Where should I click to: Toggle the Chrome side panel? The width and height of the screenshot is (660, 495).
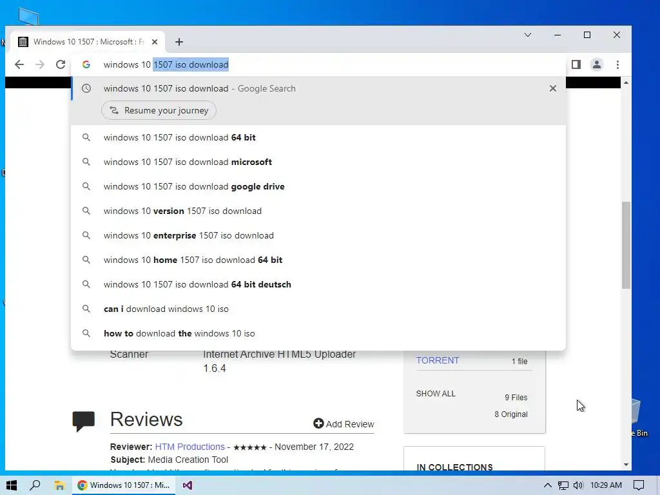pyautogui.click(x=576, y=64)
